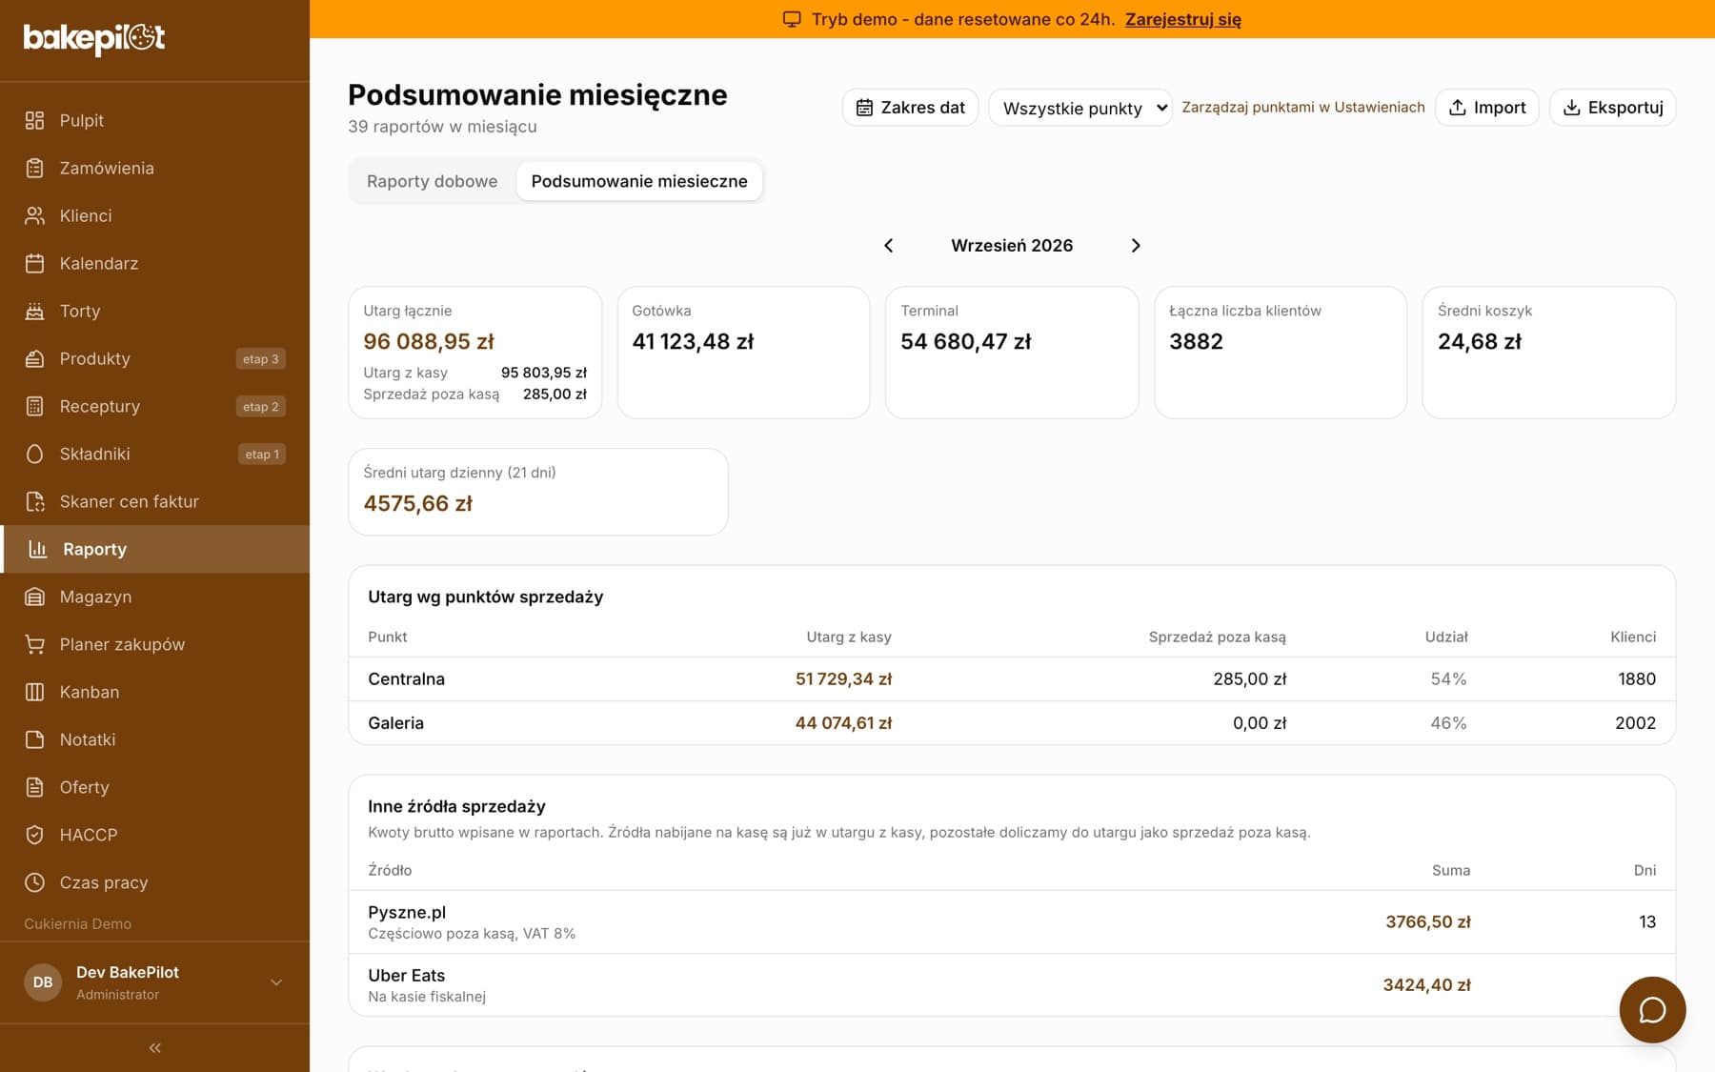Viewport: 1715px width, 1072px height.
Task: Open Zarządzaj punktami w Ustawieniach link
Action: tap(1303, 107)
